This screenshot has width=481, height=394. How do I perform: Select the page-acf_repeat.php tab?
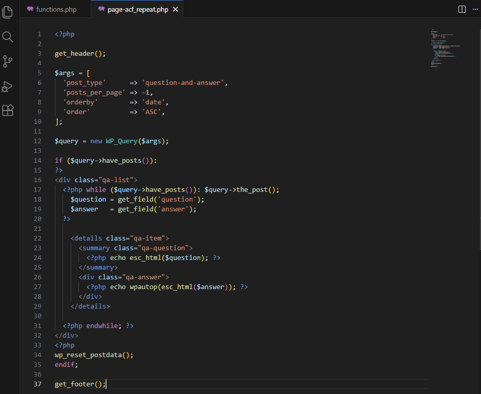pyautogui.click(x=137, y=9)
